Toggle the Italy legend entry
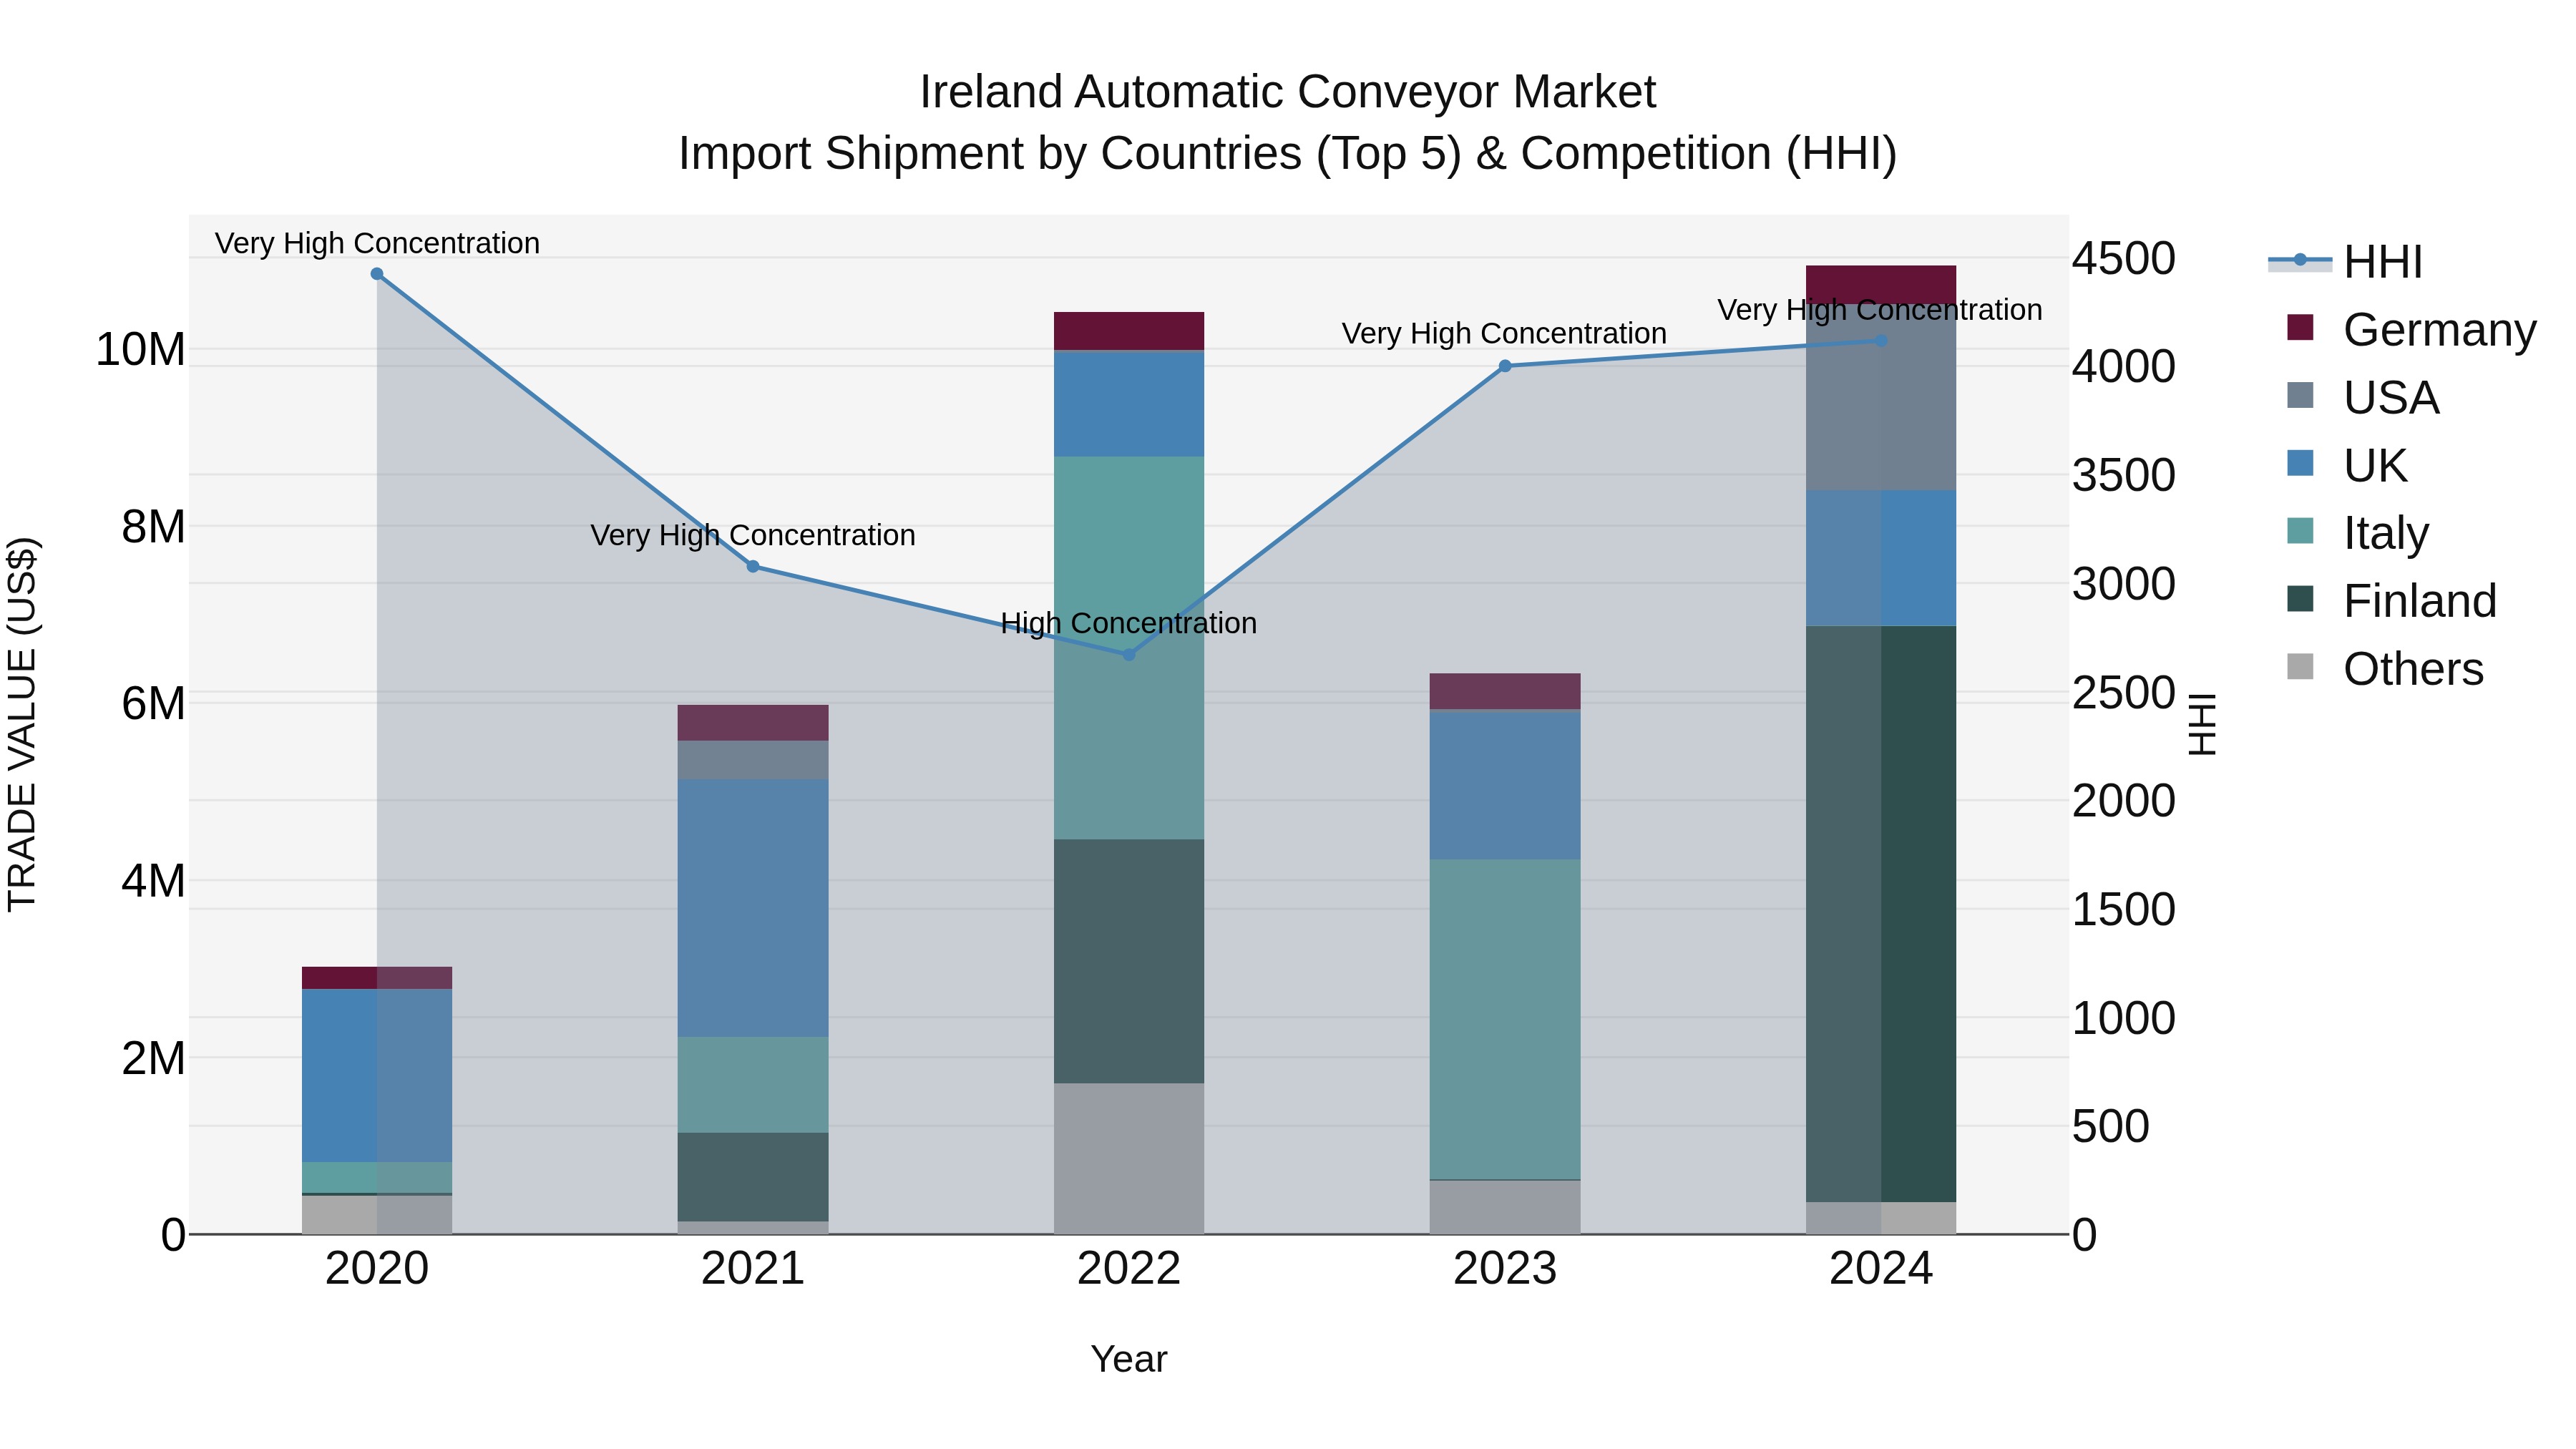Viewport: 2576px width, 1449px height. tap(2357, 533)
